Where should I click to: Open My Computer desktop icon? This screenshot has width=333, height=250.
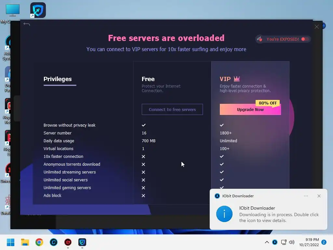point(12,10)
